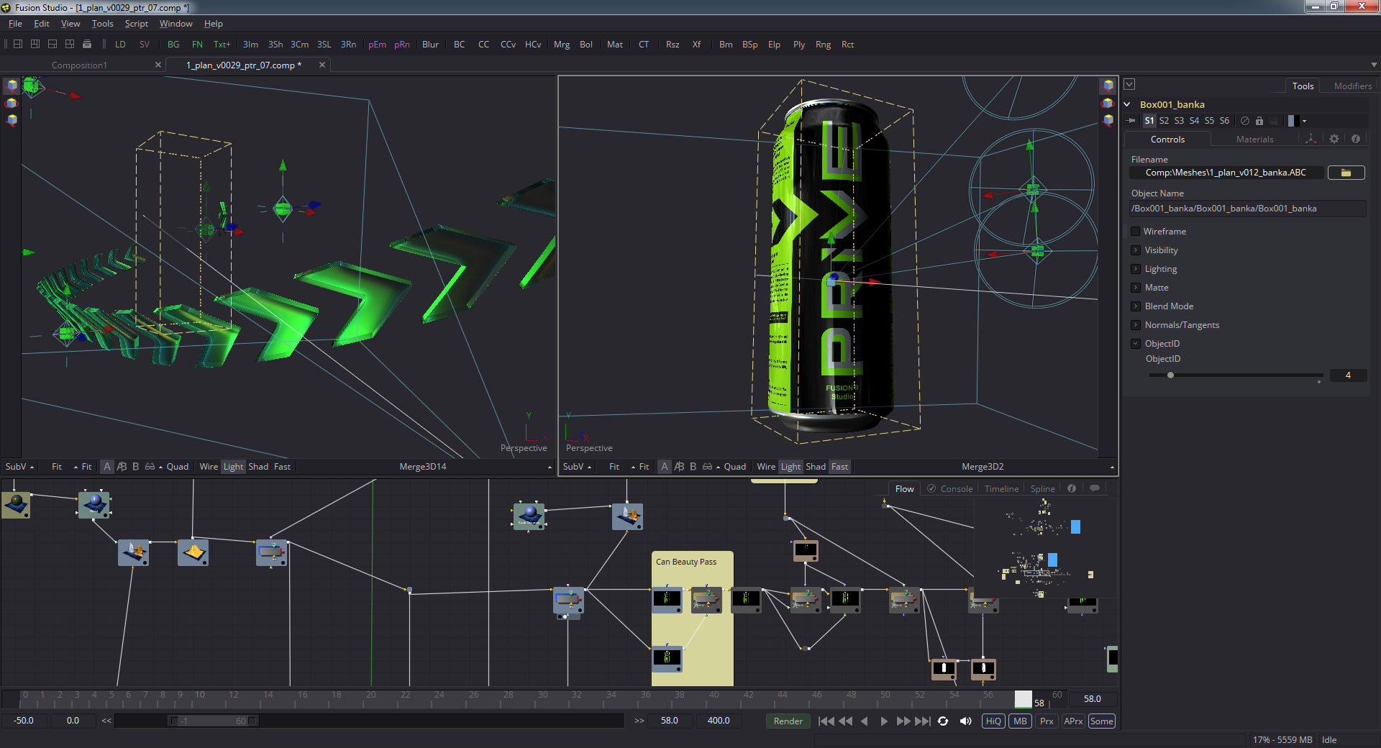This screenshot has width=1381, height=748.
Task: Toggle Some selective update mode
Action: pyautogui.click(x=1101, y=721)
